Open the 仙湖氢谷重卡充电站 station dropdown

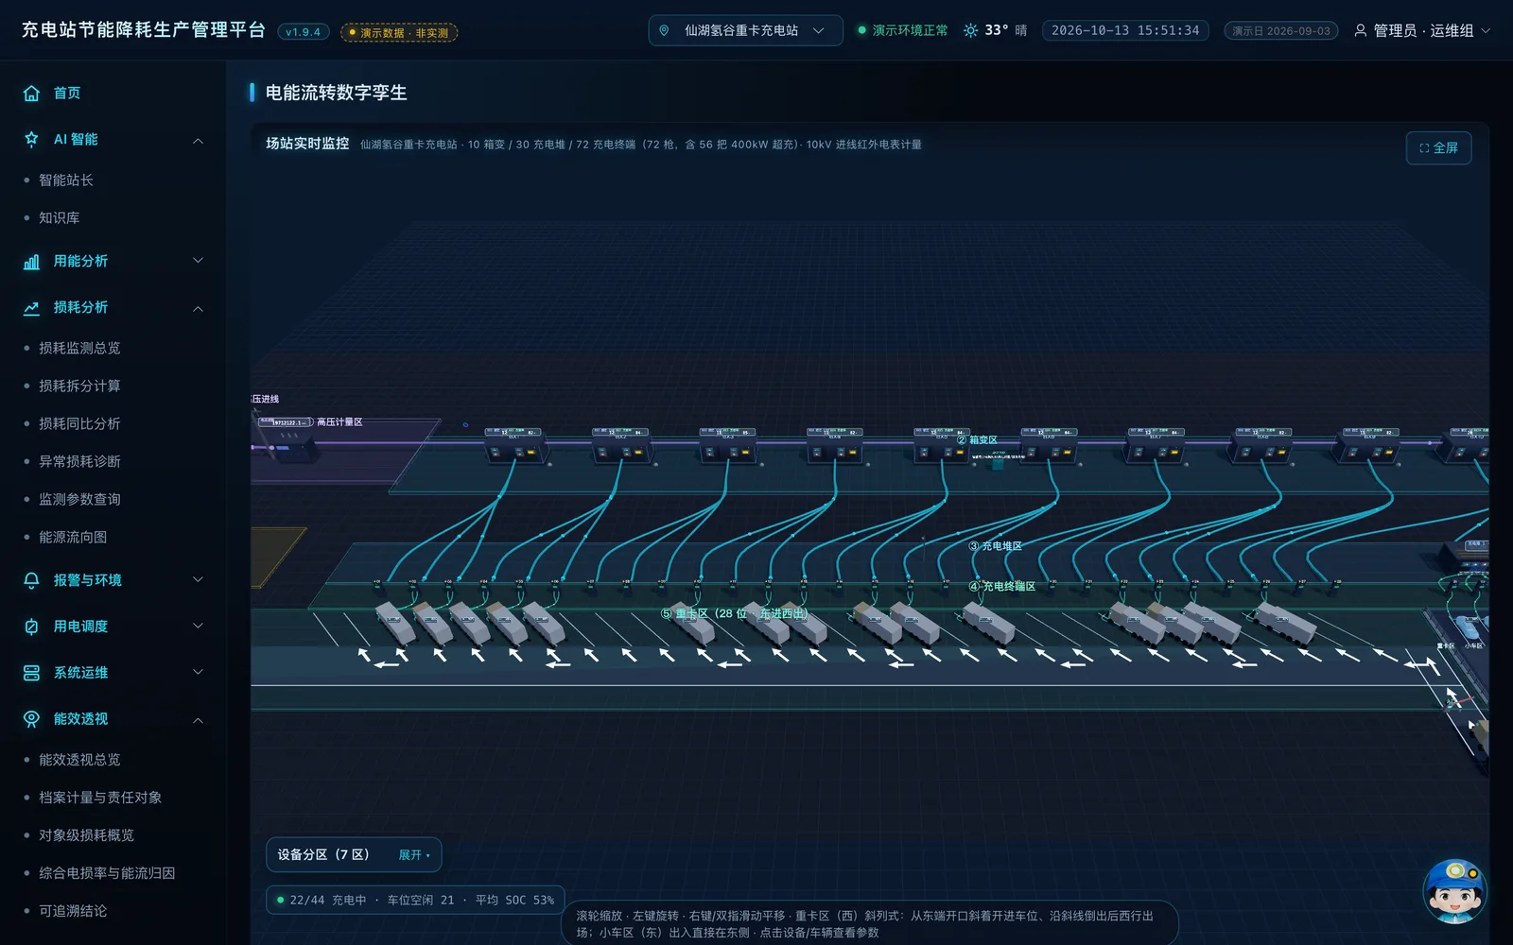click(x=745, y=30)
